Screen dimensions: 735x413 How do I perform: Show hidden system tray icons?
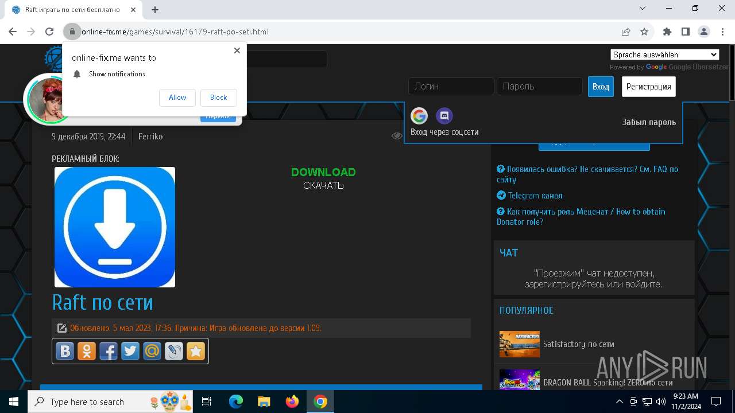click(x=620, y=402)
